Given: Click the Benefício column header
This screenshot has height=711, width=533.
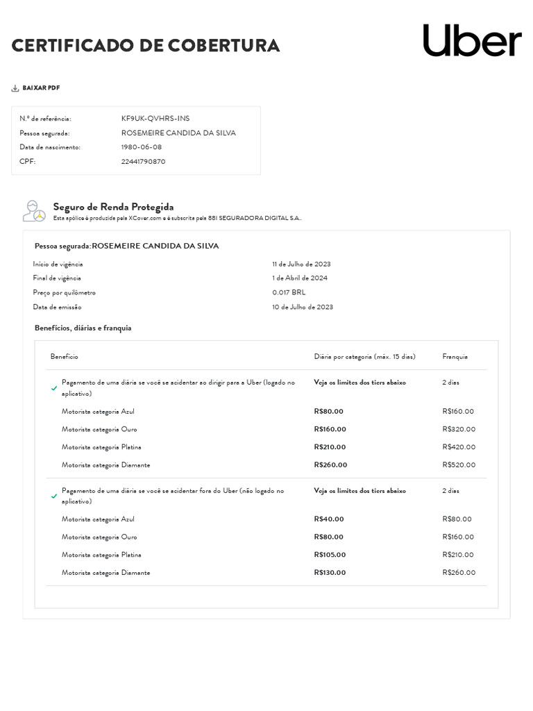Looking at the screenshot, I should [65, 357].
